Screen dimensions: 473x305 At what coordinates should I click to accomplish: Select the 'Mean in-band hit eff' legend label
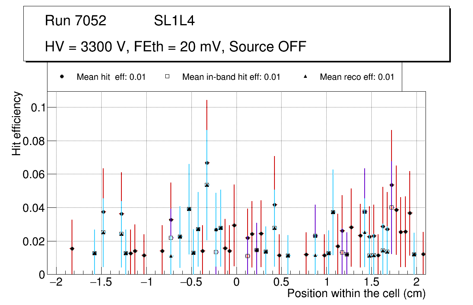point(231,77)
